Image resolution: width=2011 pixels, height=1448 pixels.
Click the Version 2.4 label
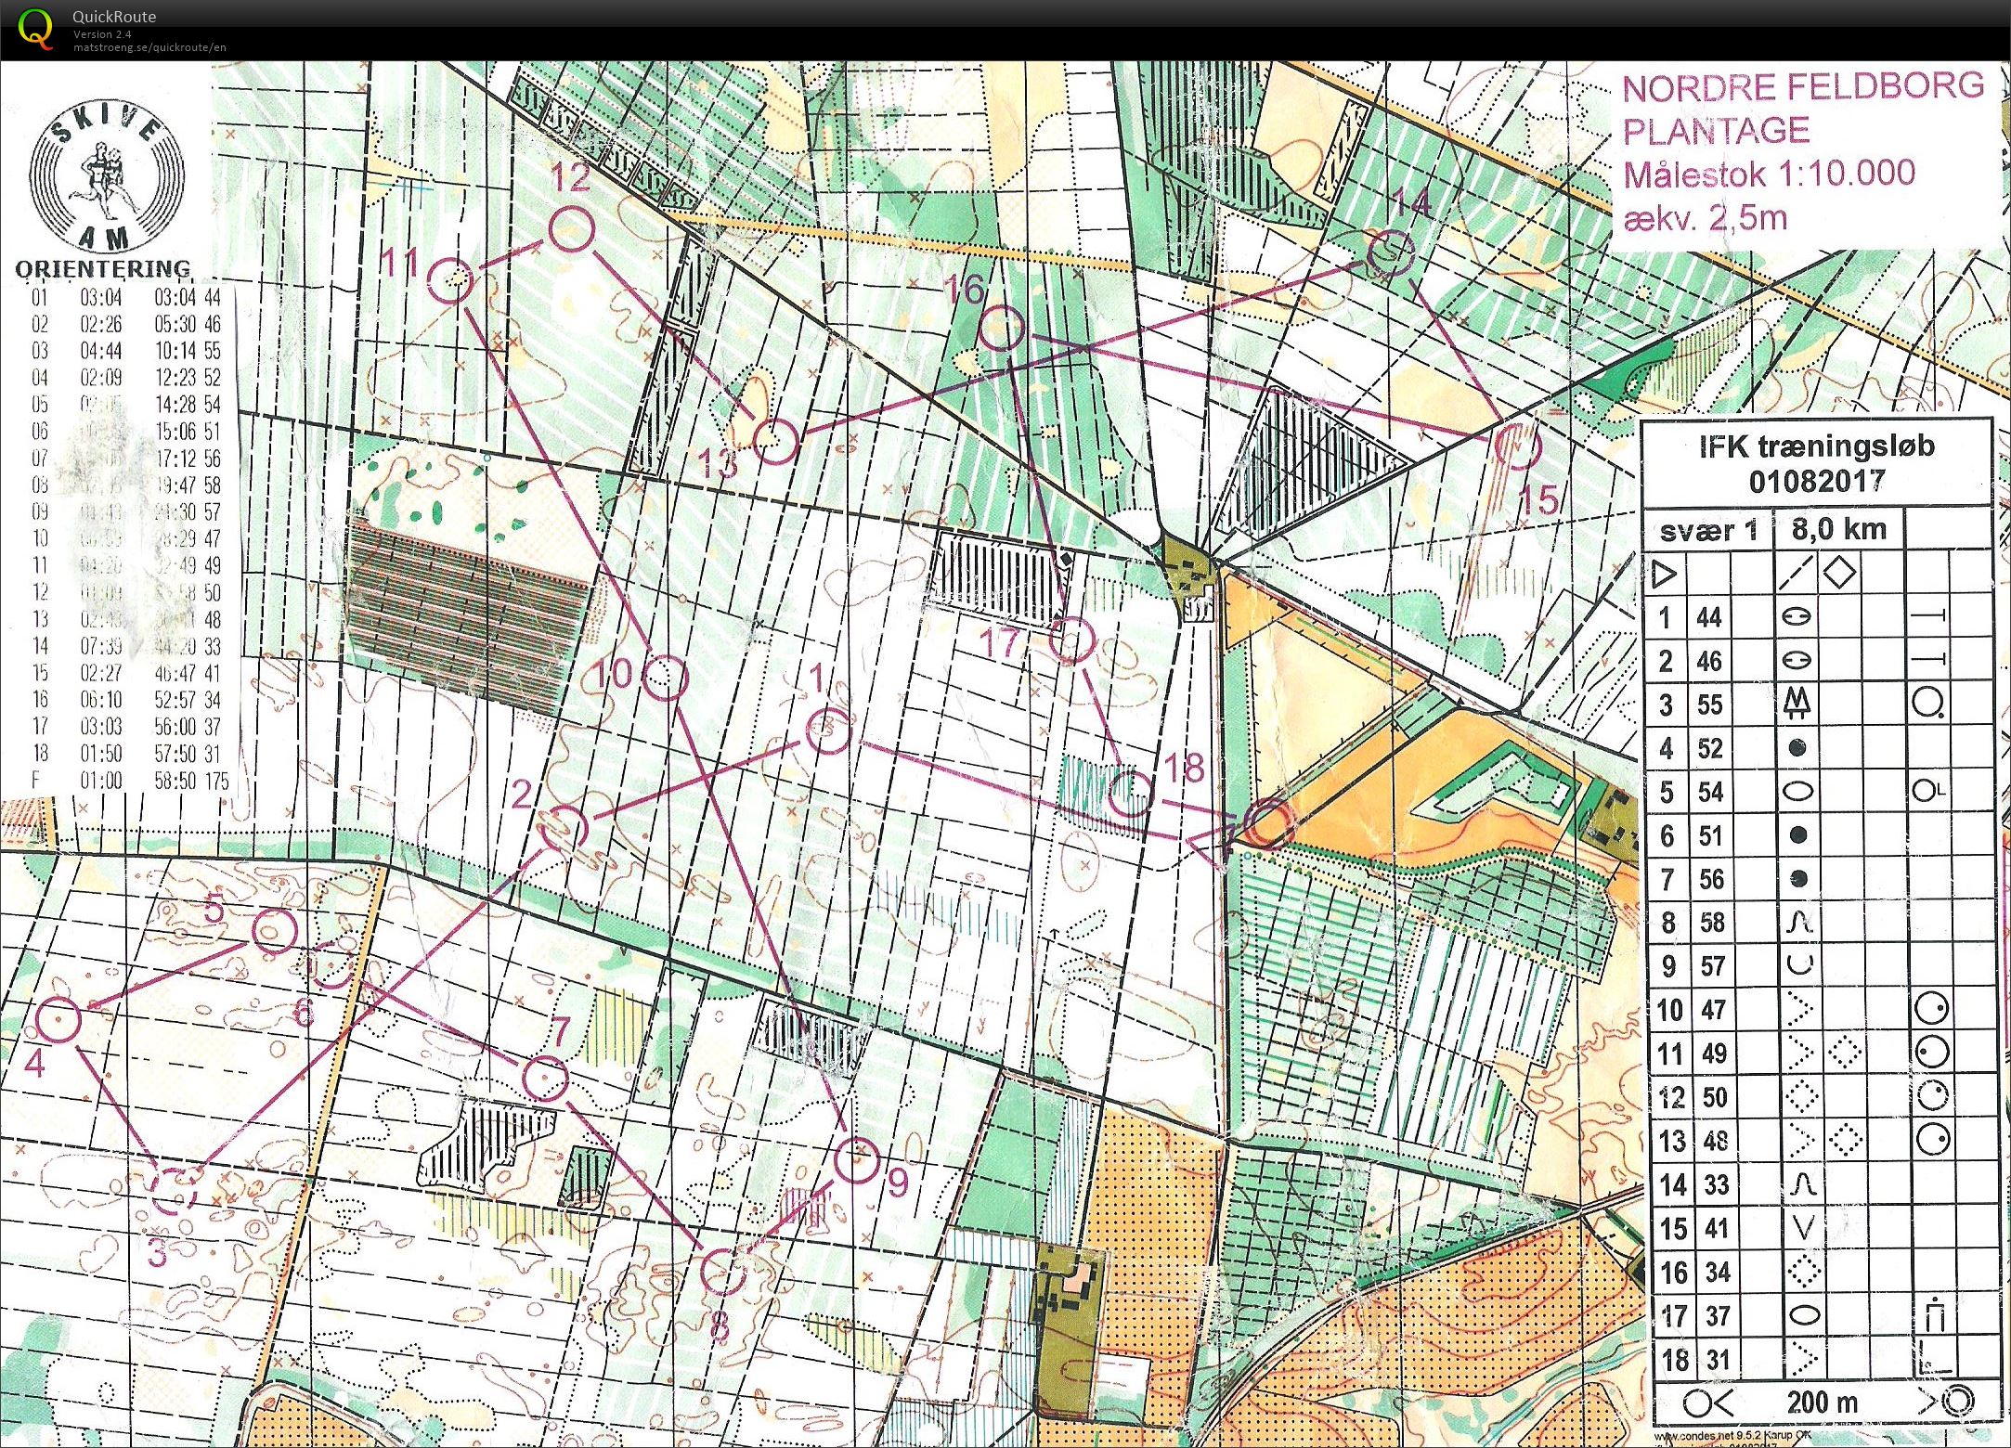102,34
